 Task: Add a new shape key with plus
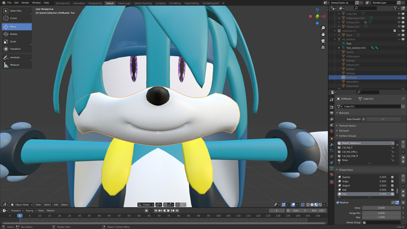point(403,176)
